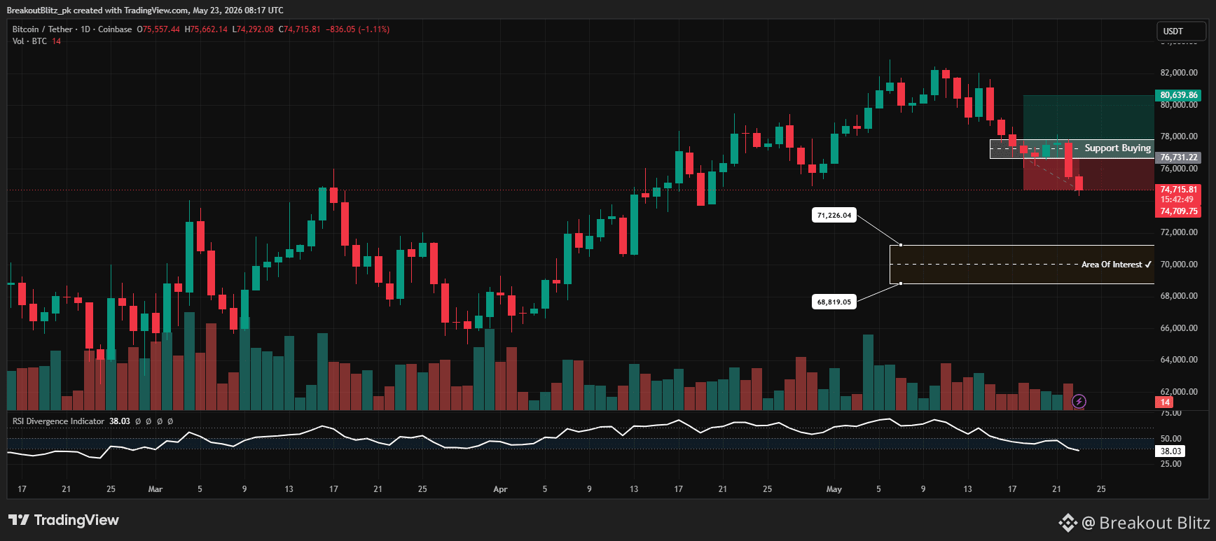This screenshot has height=541, width=1216.
Task: Click the high price H75,662.14 value
Action: (206, 29)
